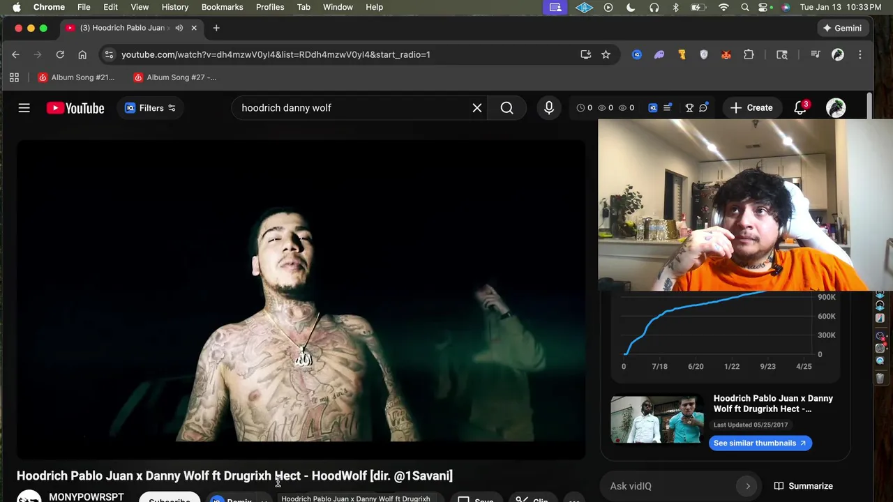
Task: Open MetaMask fox extension
Action: (726, 54)
